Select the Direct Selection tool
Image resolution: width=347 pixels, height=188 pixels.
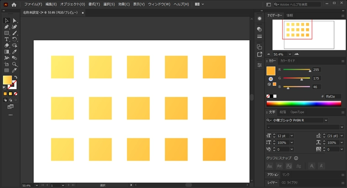click(x=15, y=20)
